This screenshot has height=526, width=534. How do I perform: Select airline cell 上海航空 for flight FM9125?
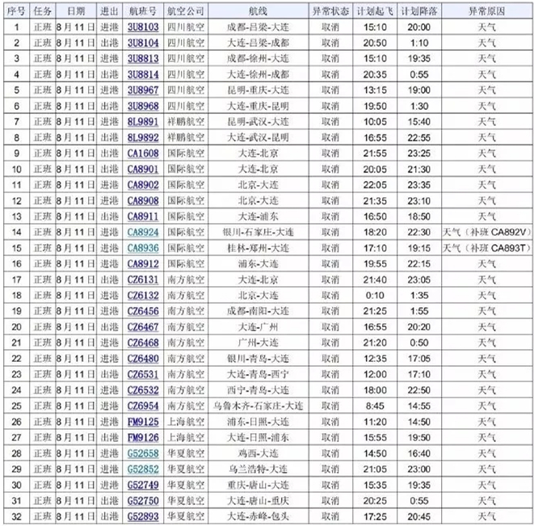point(186,422)
